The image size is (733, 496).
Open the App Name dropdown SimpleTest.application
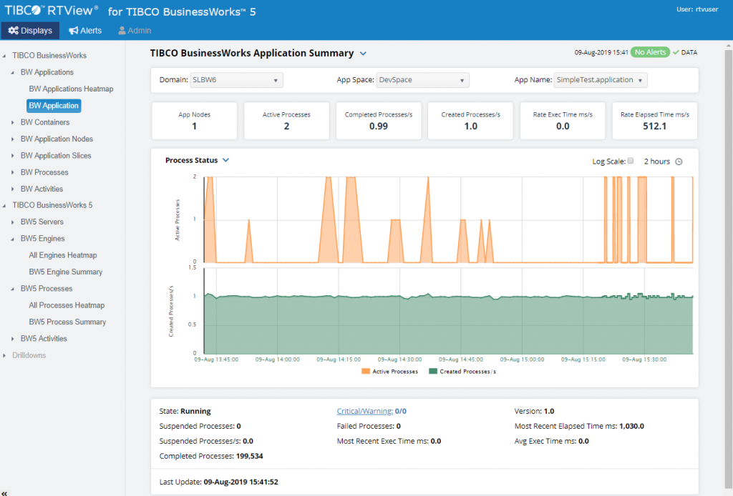pos(601,80)
